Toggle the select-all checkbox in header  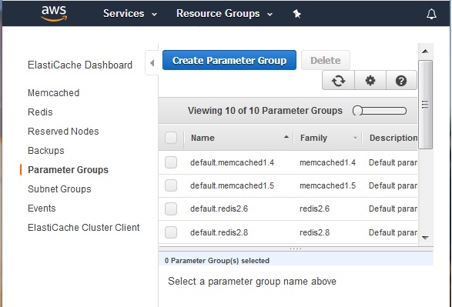coord(171,138)
